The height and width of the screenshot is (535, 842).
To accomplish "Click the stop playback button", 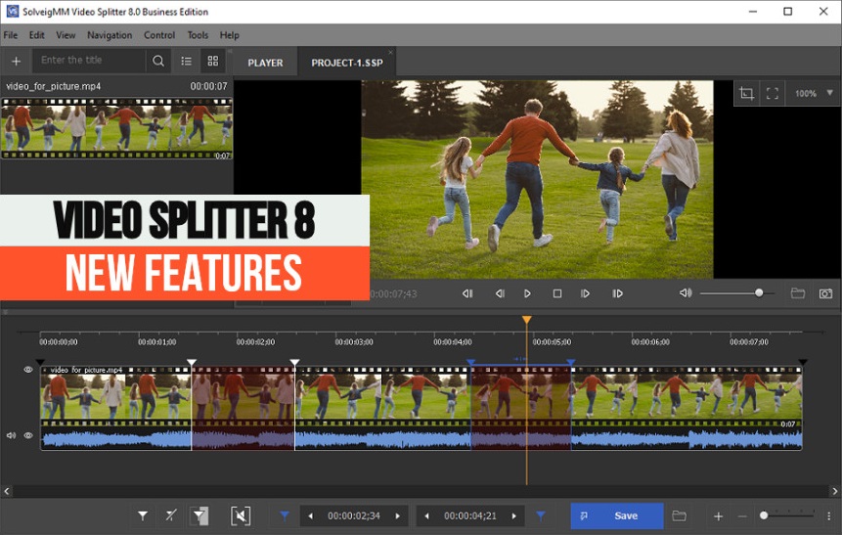I will [556, 293].
